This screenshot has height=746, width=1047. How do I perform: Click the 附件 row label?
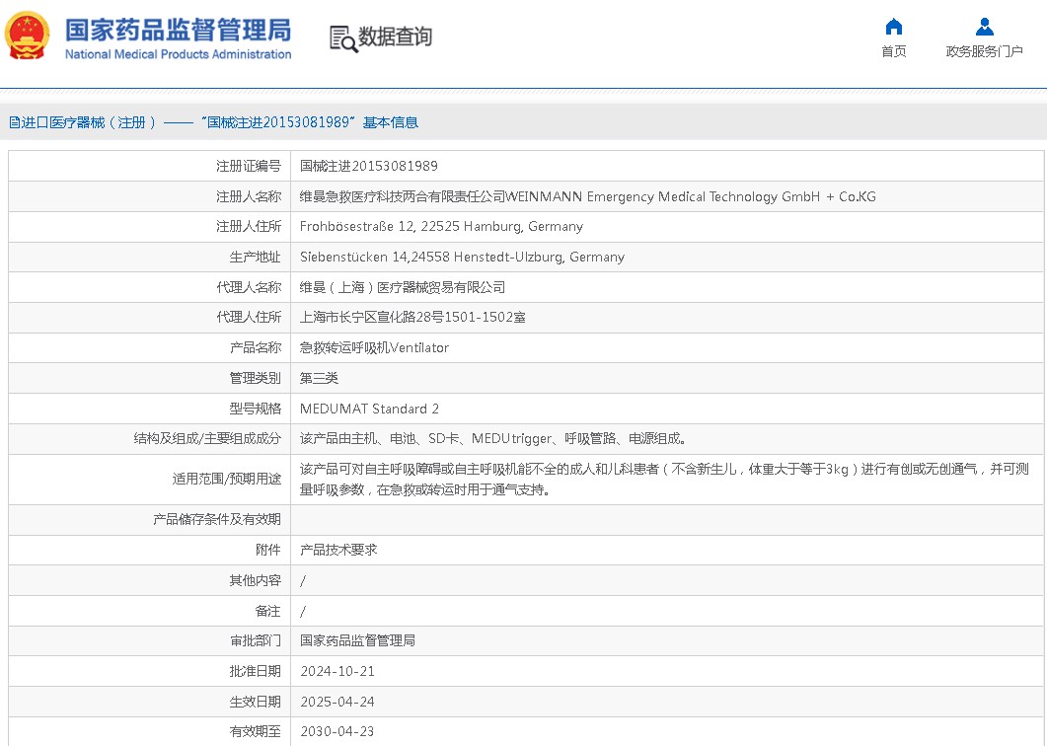[268, 550]
